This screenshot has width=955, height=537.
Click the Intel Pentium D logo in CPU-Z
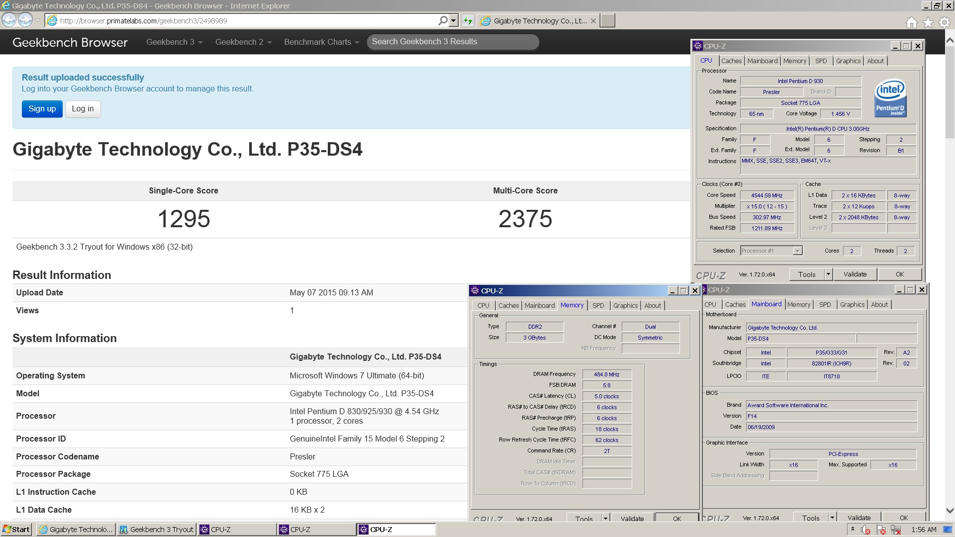pyautogui.click(x=890, y=98)
